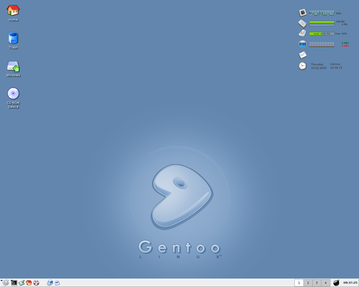This screenshot has width=359, height=287.
Task: Click the disk bar labeled total: 4204 MB
Action: [322, 34]
